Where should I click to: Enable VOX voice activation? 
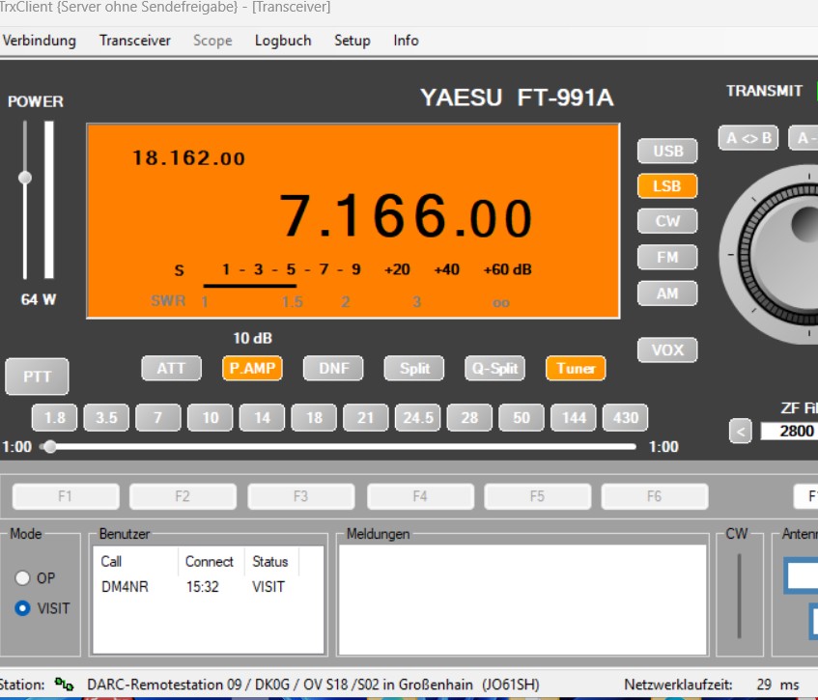(667, 350)
